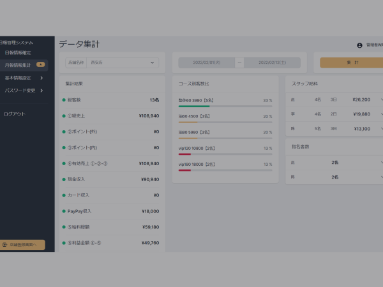Open 日報情報確定 in the sidebar
Viewport: 383px width, 287px height.
18,52
